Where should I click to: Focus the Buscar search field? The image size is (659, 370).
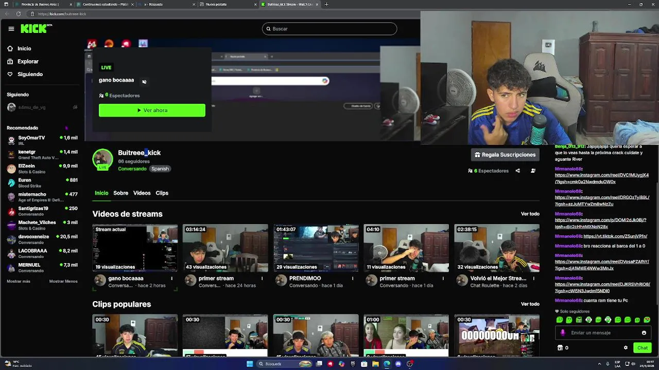tap(329, 29)
